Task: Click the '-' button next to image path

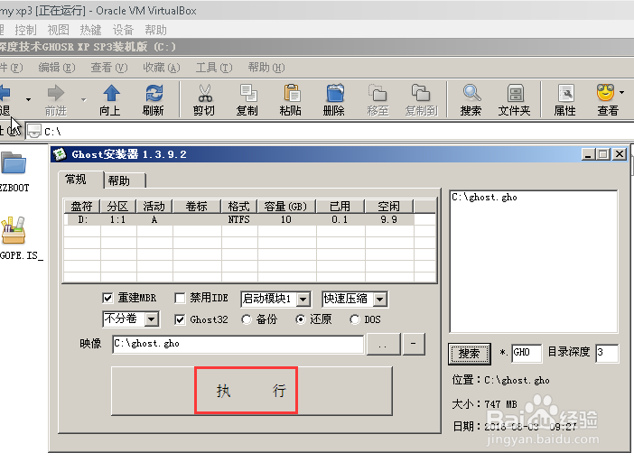Action: 414,344
